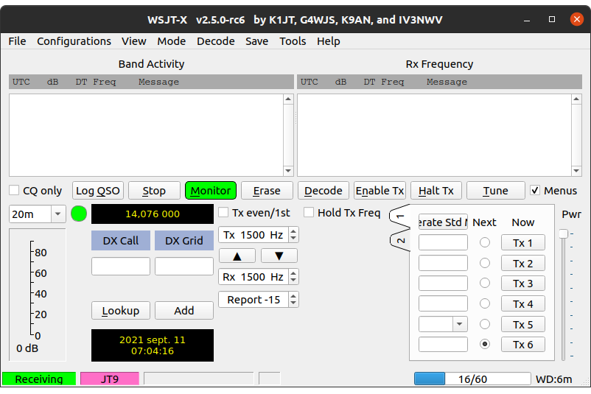Decrease Rx frequency with stepper down arrow
Viewport: 591px width, 394px height.
click(293, 281)
